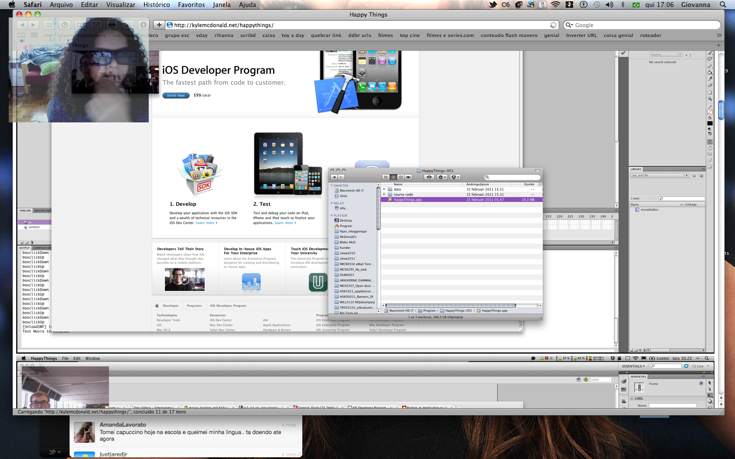This screenshot has width=735, height=459.
Task: Click the Print icon in Safari toolbar
Action: click(x=112, y=25)
